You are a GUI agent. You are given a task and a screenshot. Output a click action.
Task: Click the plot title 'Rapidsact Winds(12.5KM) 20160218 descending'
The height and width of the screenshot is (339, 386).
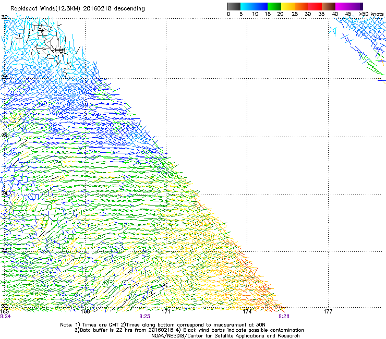78,9
